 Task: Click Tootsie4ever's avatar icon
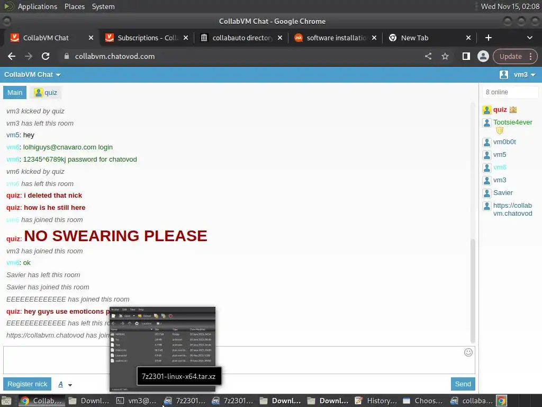487,123
